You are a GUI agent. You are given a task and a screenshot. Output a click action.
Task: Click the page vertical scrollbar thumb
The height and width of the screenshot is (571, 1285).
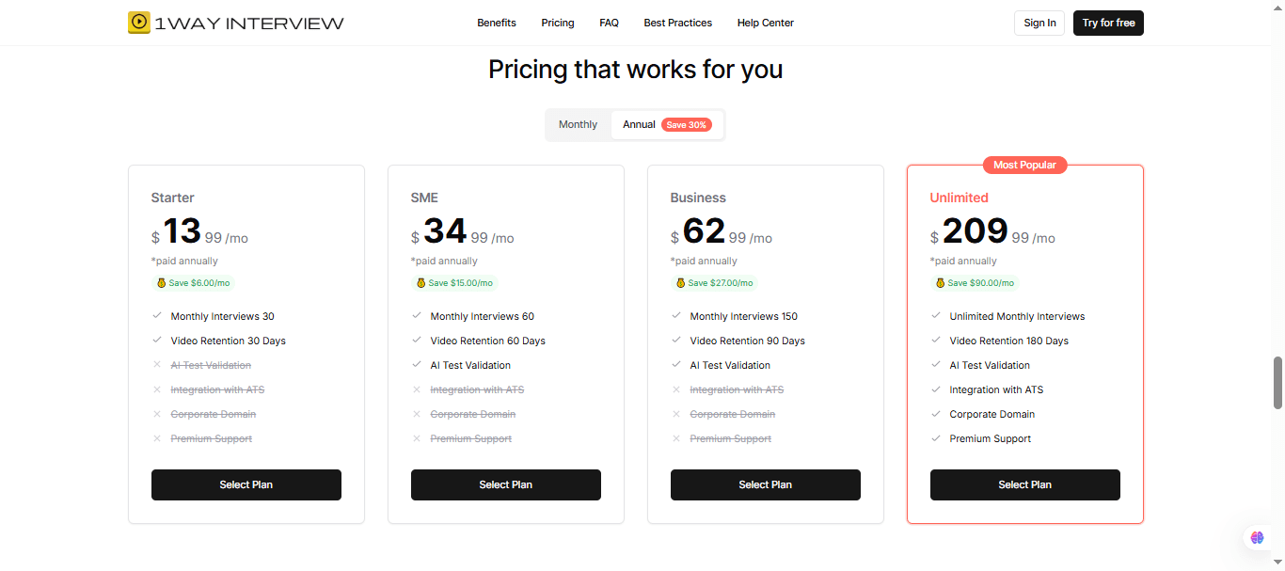(x=1277, y=383)
